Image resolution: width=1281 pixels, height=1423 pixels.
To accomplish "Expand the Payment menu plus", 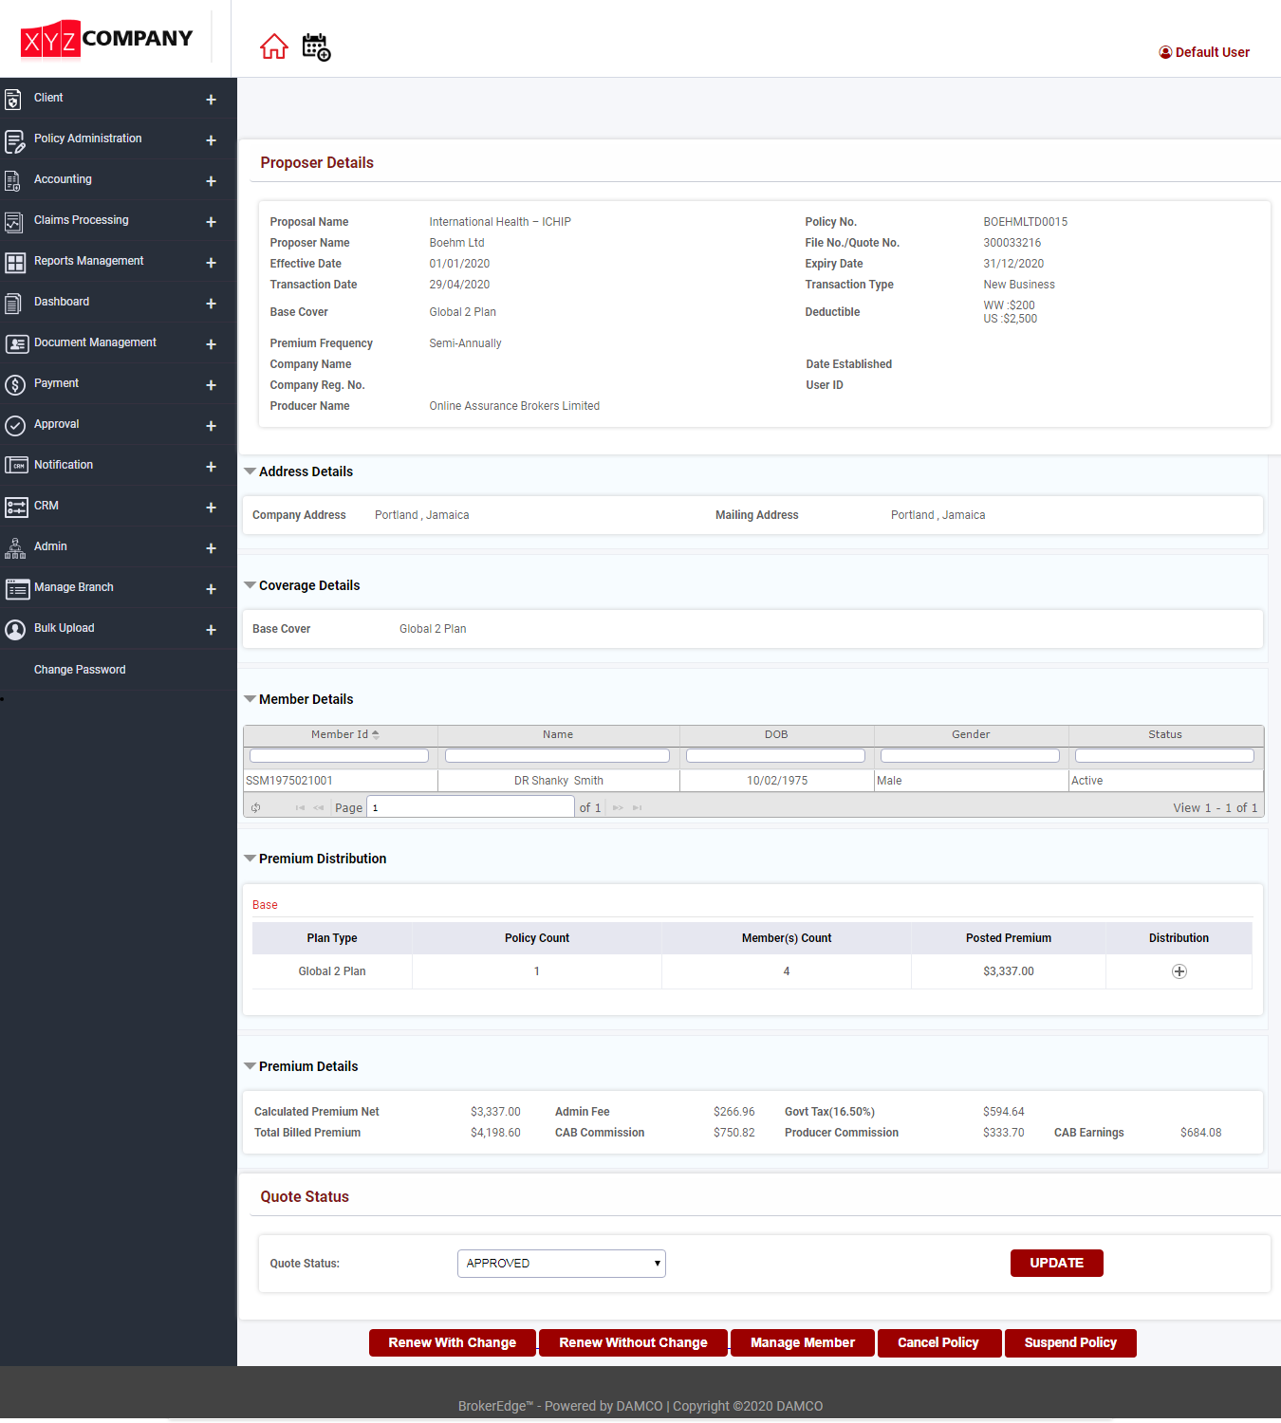I will 211,385.
